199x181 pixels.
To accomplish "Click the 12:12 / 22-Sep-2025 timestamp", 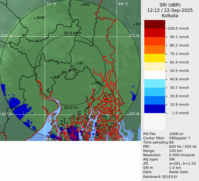I will 170,10.
